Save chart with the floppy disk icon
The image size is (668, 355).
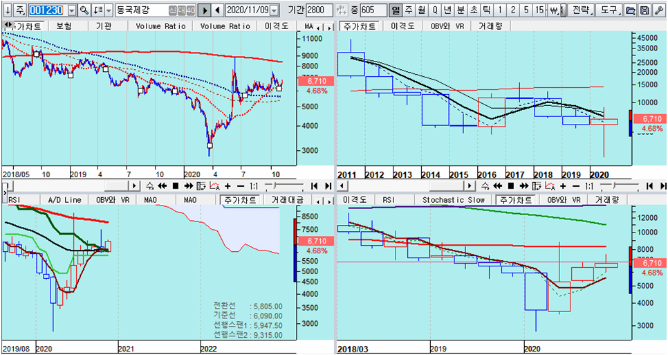pyautogui.click(x=644, y=10)
